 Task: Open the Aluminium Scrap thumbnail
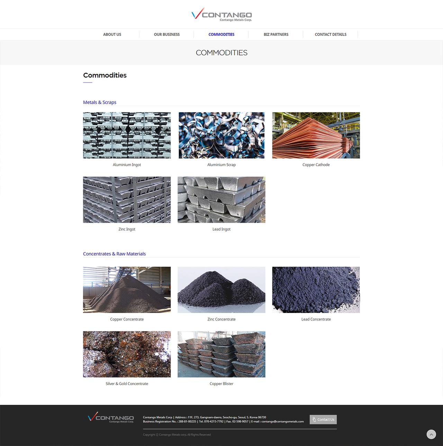(x=221, y=135)
